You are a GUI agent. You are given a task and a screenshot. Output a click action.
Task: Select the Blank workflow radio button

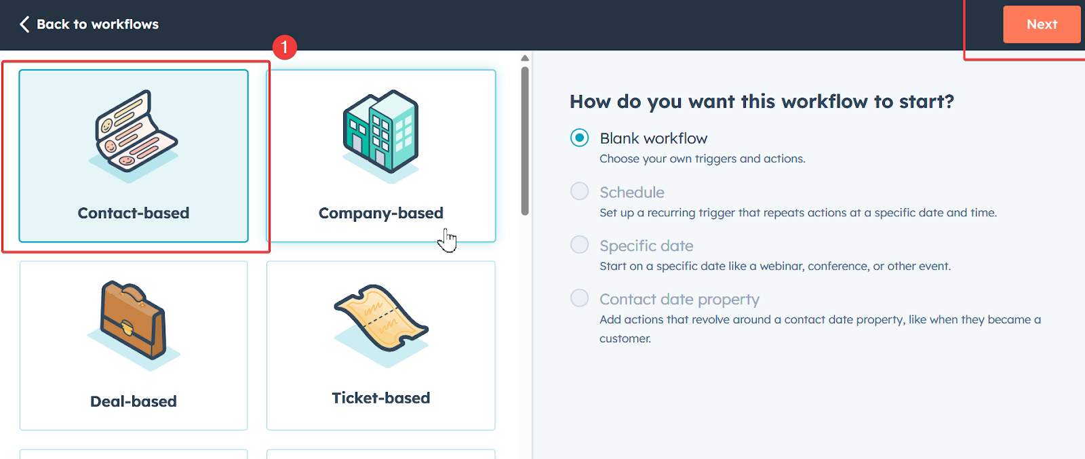coord(579,138)
